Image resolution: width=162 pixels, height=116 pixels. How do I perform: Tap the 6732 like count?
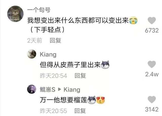152,30
